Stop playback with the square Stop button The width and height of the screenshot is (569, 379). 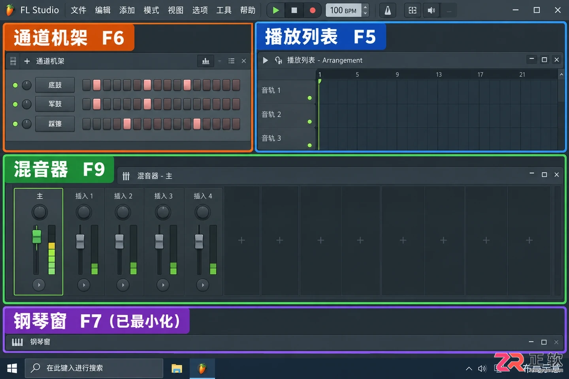tap(294, 10)
